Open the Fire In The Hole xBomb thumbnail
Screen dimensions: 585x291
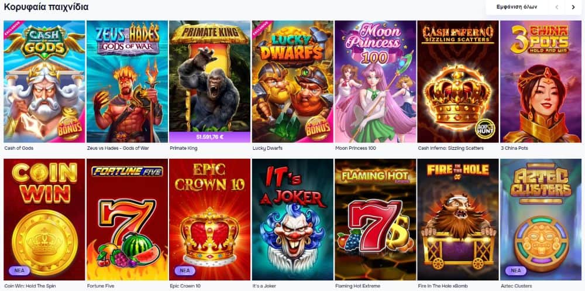click(x=458, y=220)
